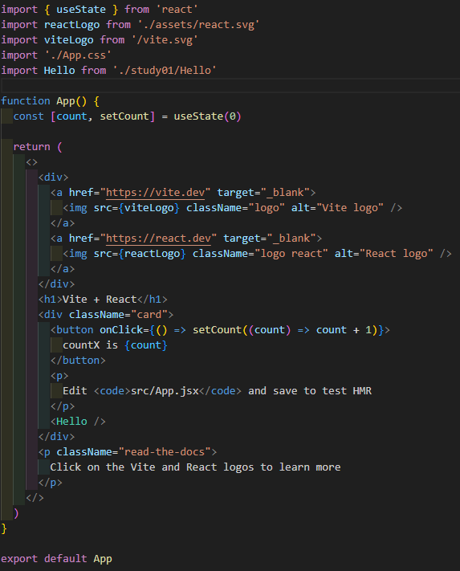Click the './study01/Hello' import path
This screenshot has height=571, width=460.
coord(165,71)
